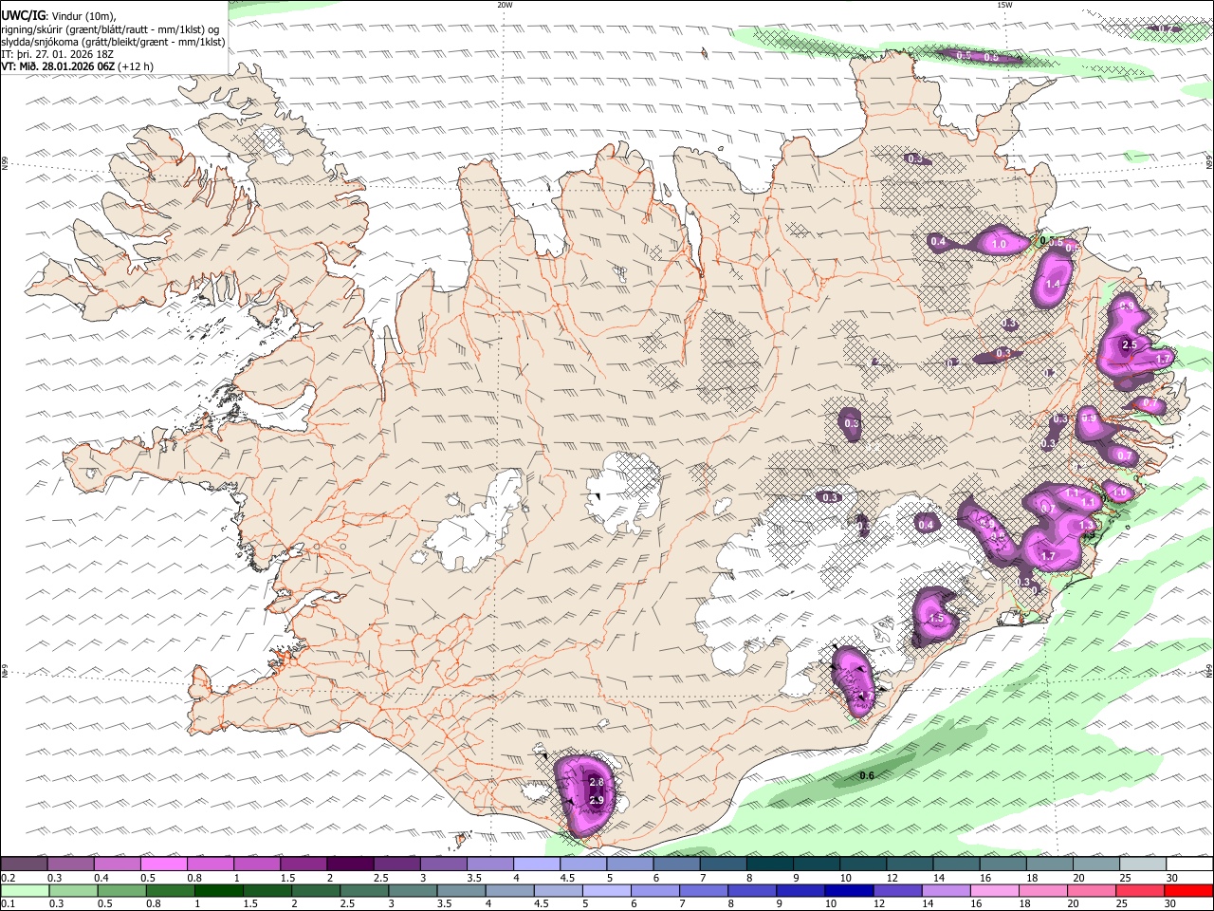1214x911 pixels.
Task: Pick upper-row light lavender swatch starting at 4
Action: pos(537,864)
